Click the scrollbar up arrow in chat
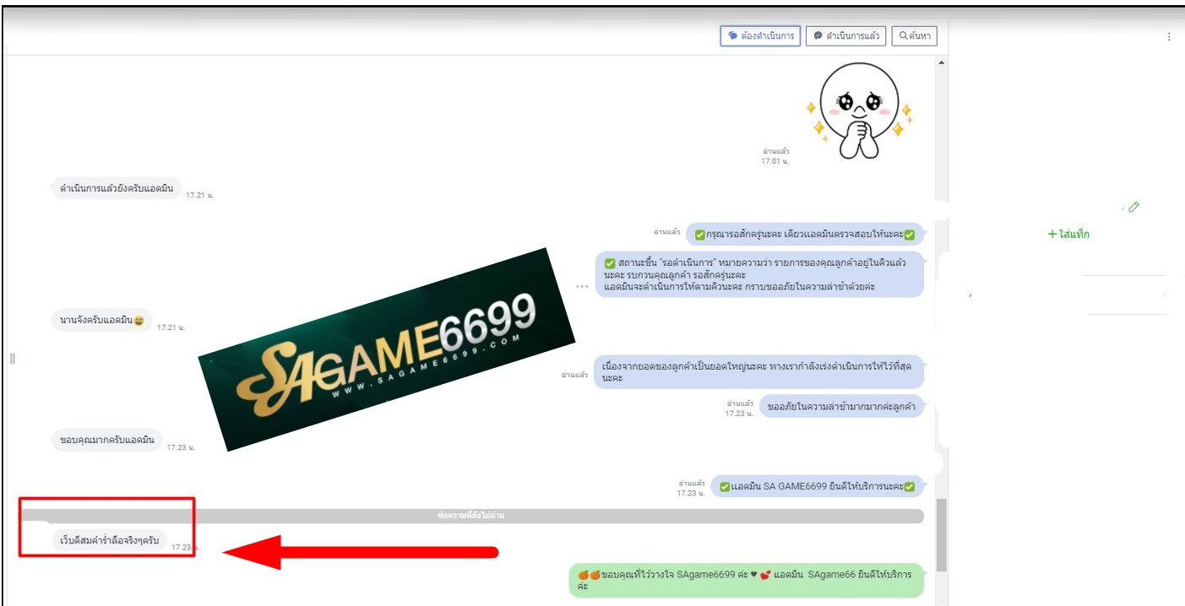 click(942, 63)
